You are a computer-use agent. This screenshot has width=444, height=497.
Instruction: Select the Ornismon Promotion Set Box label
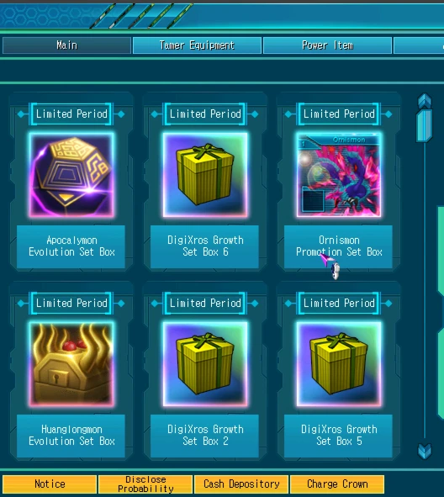[339, 246]
